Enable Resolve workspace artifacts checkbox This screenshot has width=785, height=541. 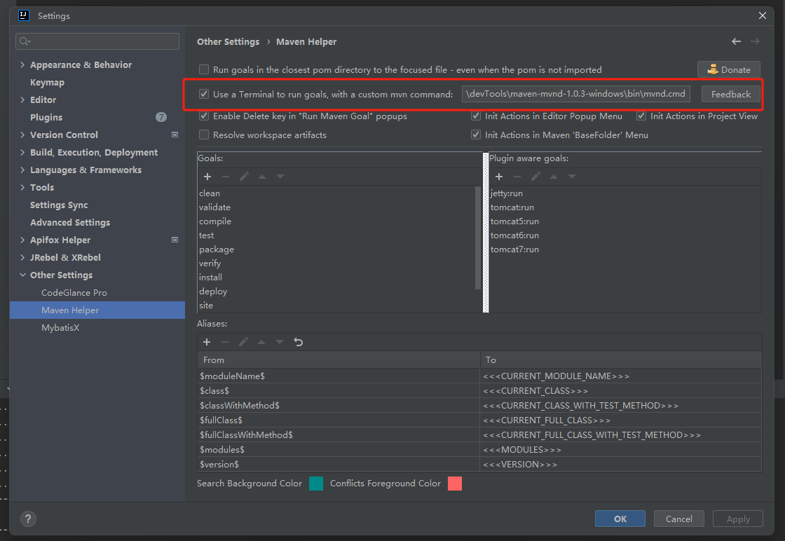[x=204, y=135]
